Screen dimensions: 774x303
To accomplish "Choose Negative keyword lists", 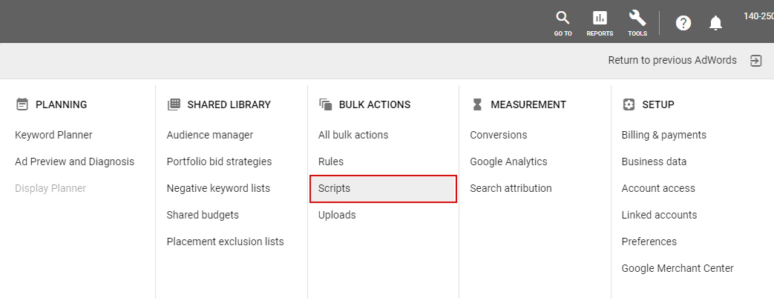I will 218,188.
